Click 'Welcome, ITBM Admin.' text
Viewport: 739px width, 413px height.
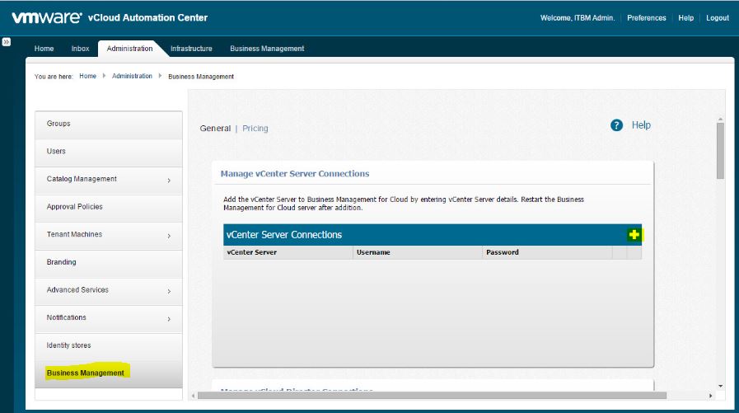(578, 18)
